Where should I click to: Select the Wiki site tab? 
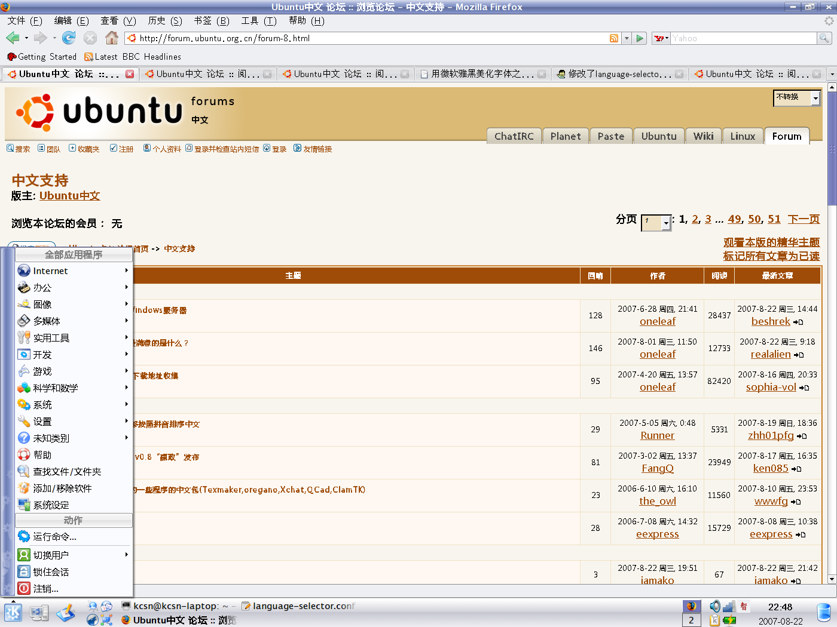pyautogui.click(x=703, y=136)
